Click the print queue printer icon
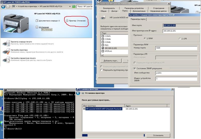The height and width of the screenshot is (139, 201). (x=6, y=43)
